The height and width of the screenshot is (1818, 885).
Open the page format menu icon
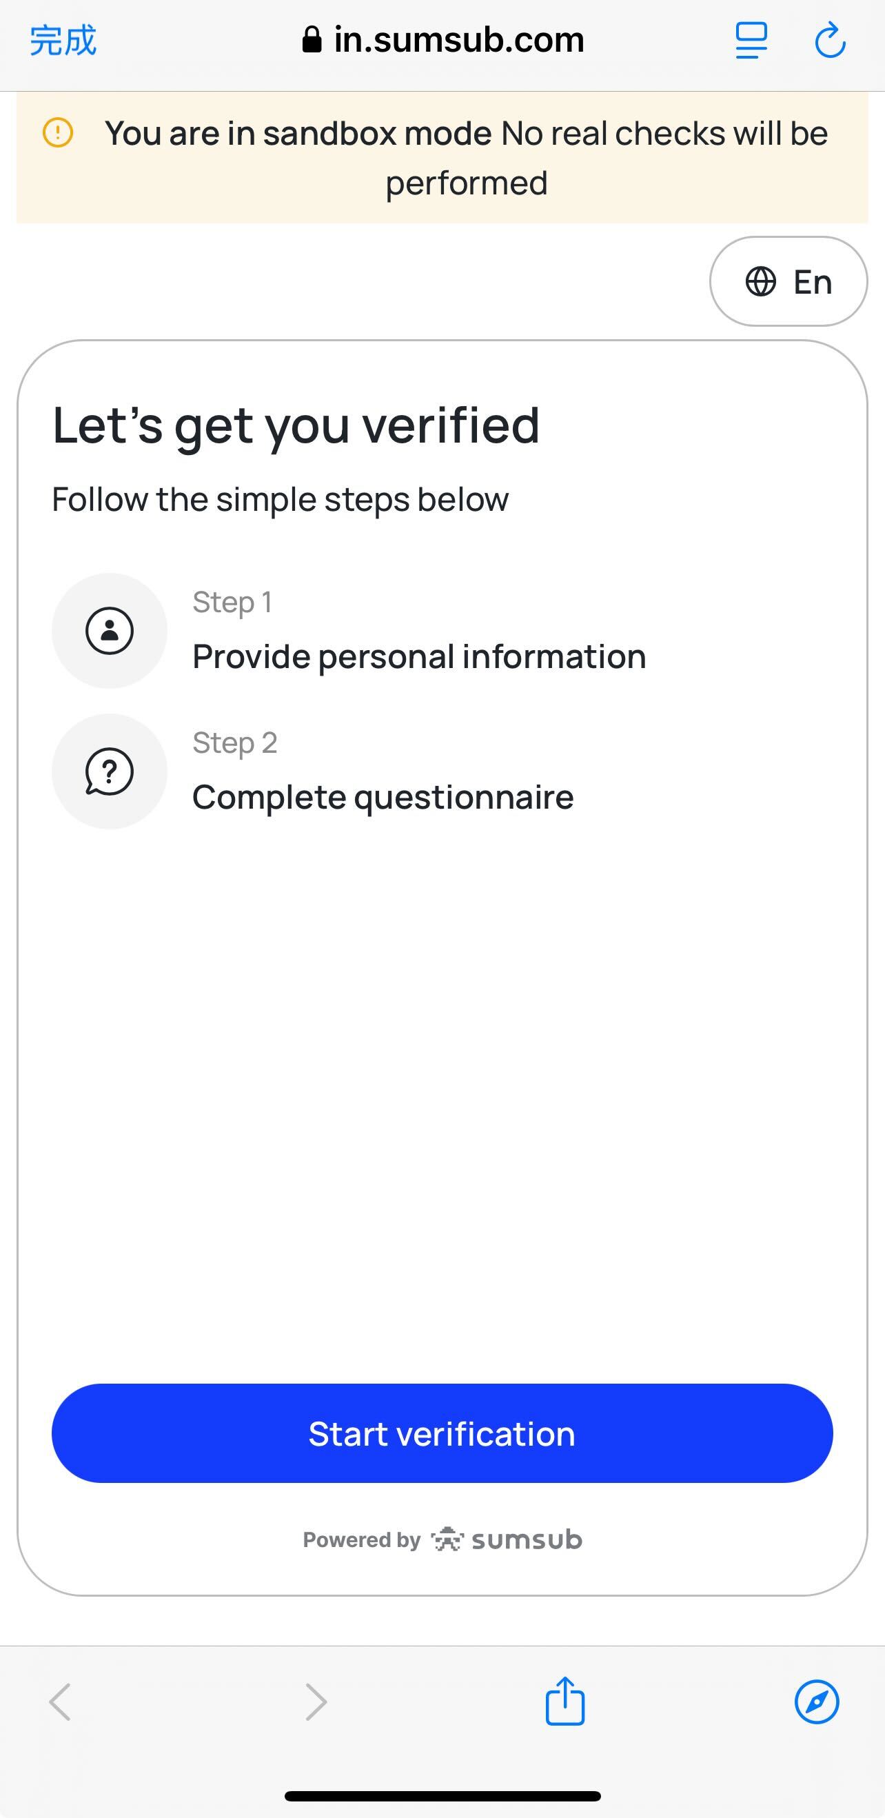(751, 40)
